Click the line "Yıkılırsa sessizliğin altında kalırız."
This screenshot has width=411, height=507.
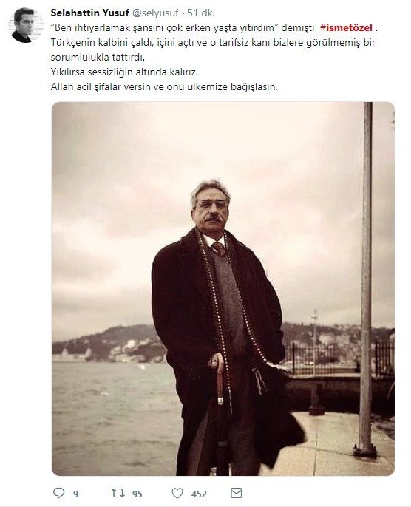coord(124,72)
